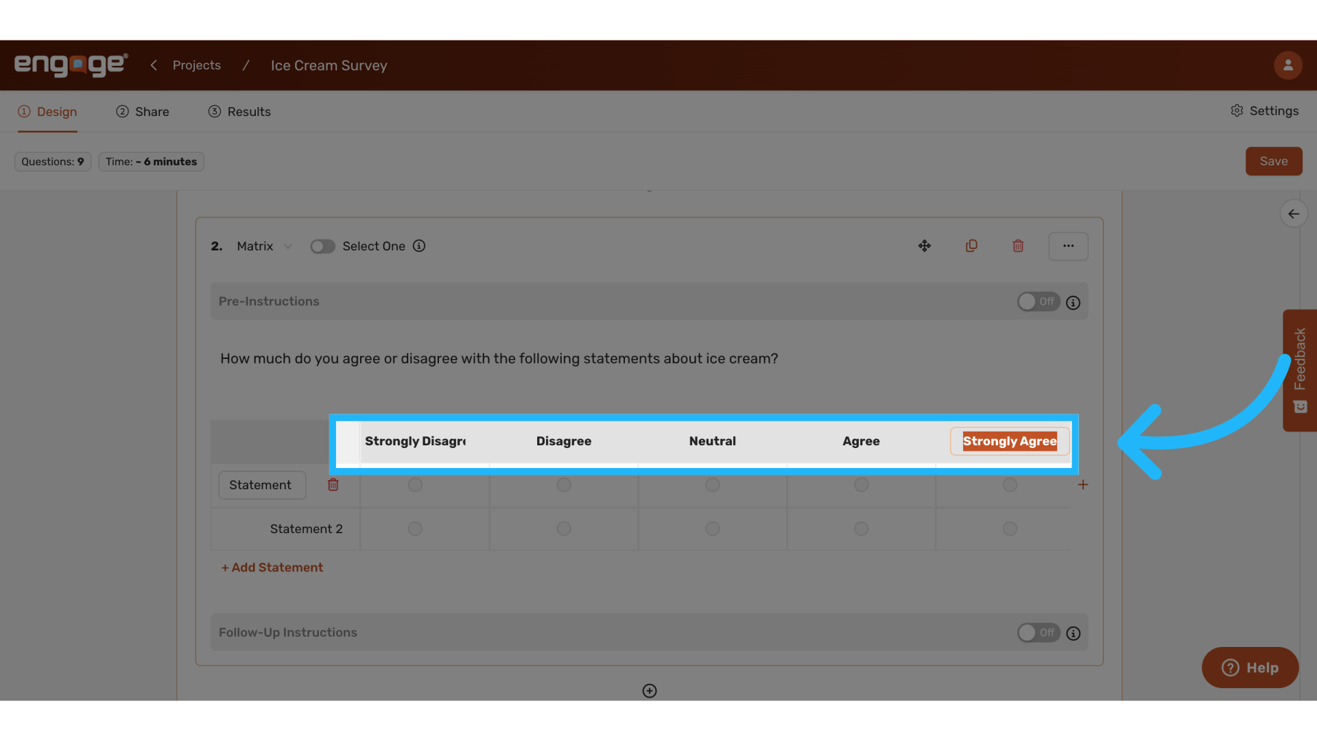
Task: Click the Save button
Action: 1274,161
